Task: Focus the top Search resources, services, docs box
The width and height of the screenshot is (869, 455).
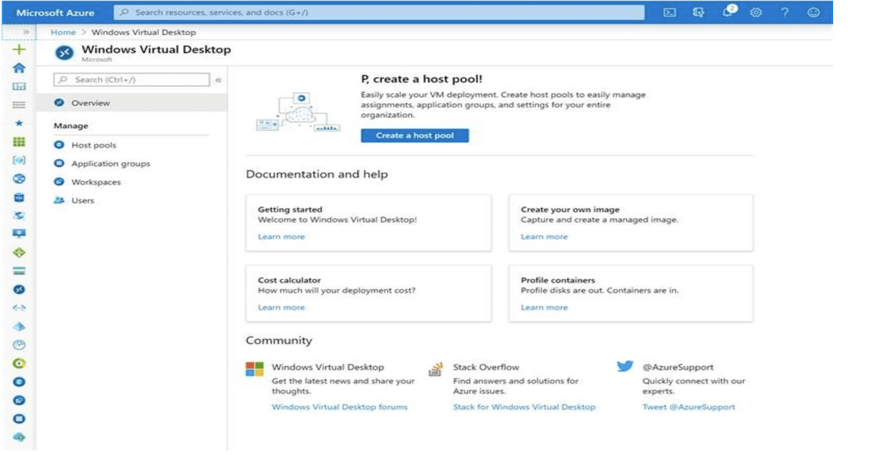Action: point(379,12)
